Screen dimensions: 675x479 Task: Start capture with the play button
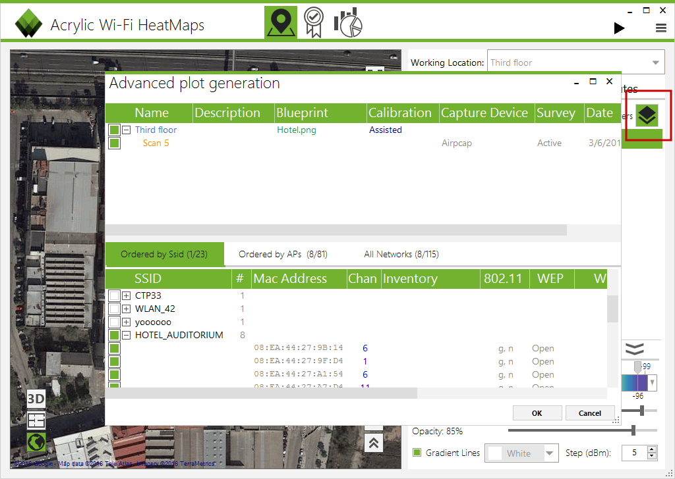(619, 28)
